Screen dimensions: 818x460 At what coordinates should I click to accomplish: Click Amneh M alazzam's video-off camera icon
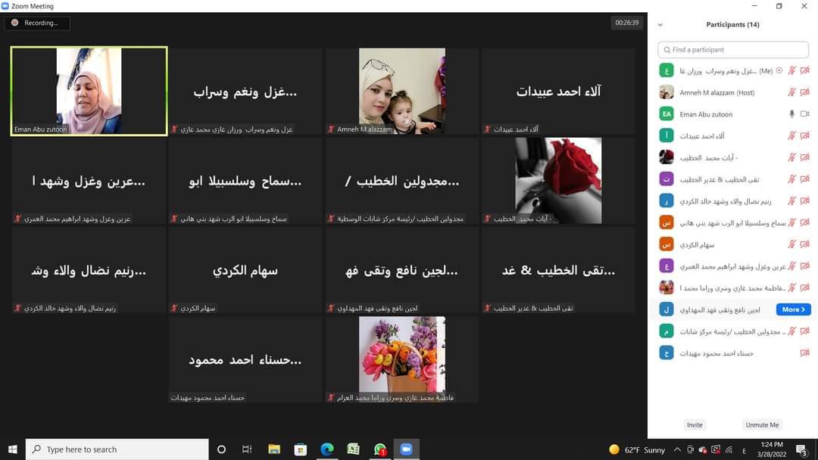pos(805,92)
